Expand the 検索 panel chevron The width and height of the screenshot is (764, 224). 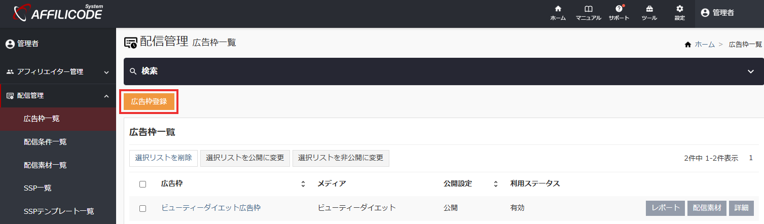(751, 71)
